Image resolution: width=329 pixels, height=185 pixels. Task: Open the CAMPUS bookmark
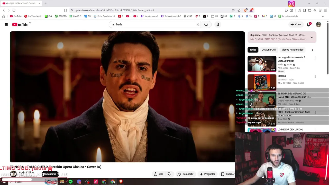tap(75, 16)
